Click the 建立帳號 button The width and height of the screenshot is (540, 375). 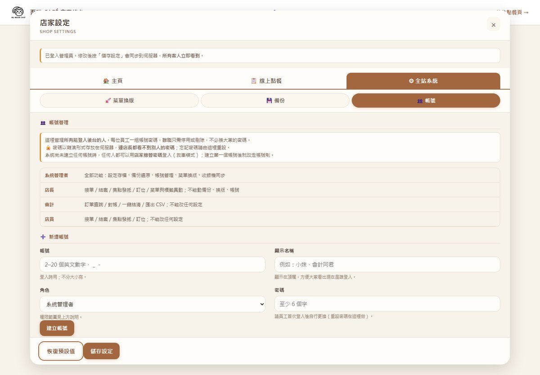pyautogui.click(x=57, y=328)
